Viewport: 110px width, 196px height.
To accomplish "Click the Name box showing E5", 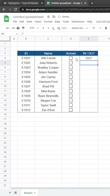I will (x=9, y=34).
